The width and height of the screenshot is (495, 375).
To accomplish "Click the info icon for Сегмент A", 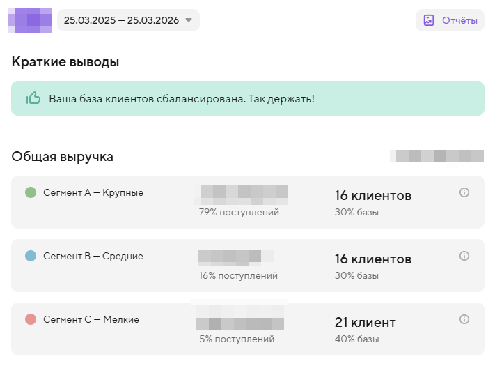I will coord(464,192).
